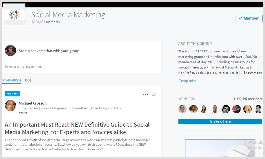Click the FEATURED badge on the post
Viewport: 265px width, 159px height.
pyautogui.click(x=12, y=94)
